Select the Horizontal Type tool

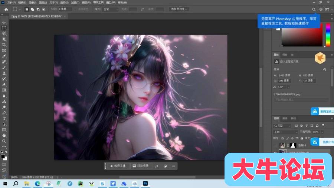click(x=4, y=118)
